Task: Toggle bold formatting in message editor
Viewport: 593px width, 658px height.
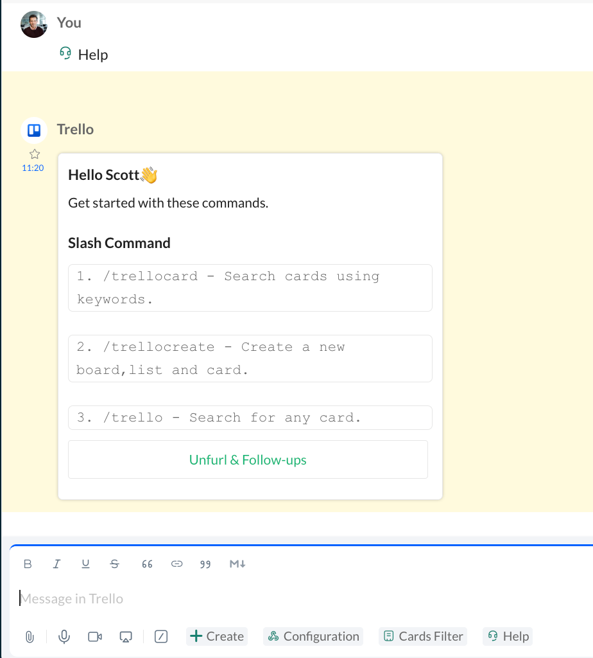Action: (x=28, y=564)
